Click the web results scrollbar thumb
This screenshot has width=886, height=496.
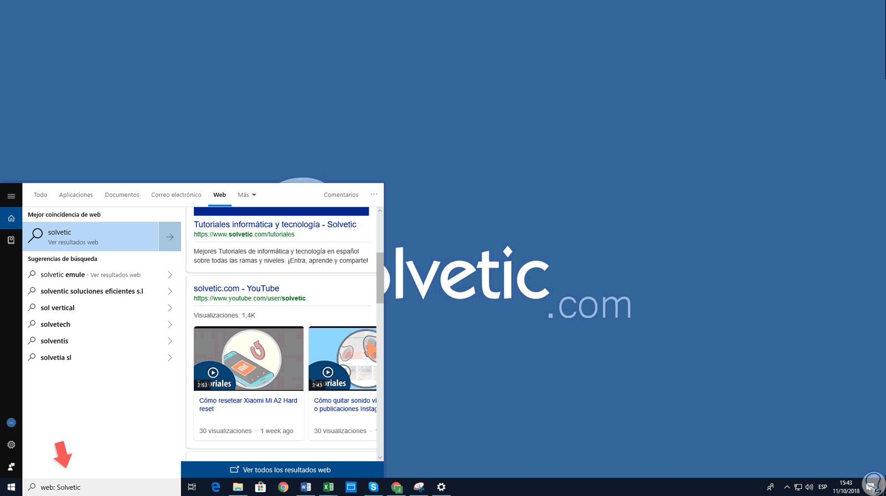380,278
